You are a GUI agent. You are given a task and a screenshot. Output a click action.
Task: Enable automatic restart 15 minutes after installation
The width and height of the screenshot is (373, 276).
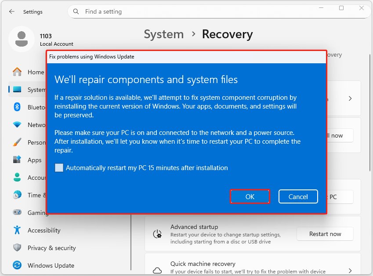click(x=59, y=167)
